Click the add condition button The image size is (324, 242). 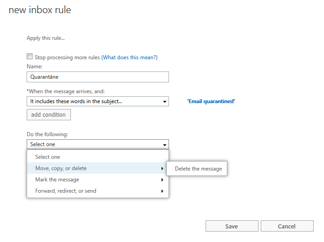point(49,115)
